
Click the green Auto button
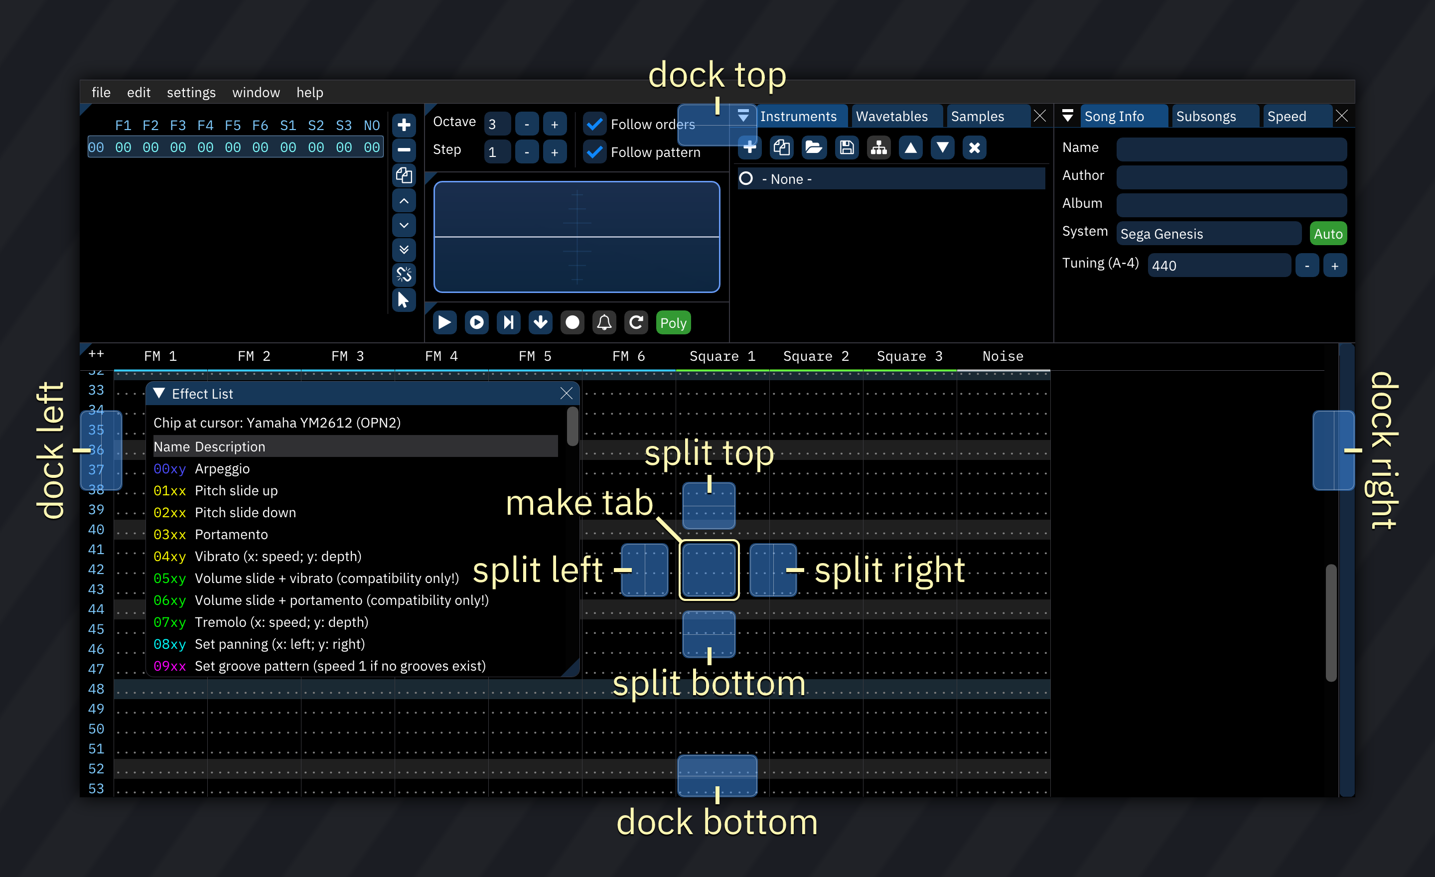(x=1327, y=234)
